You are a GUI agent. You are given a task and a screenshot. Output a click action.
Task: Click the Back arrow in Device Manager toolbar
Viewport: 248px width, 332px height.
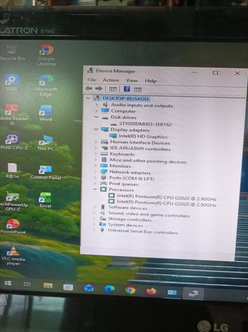pyautogui.click(x=89, y=88)
